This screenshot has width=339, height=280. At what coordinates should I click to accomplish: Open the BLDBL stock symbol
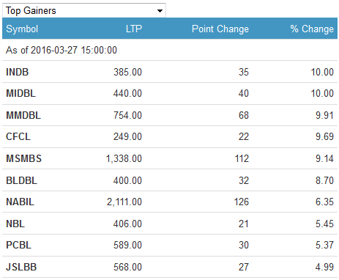pyautogui.click(x=21, y=180)
